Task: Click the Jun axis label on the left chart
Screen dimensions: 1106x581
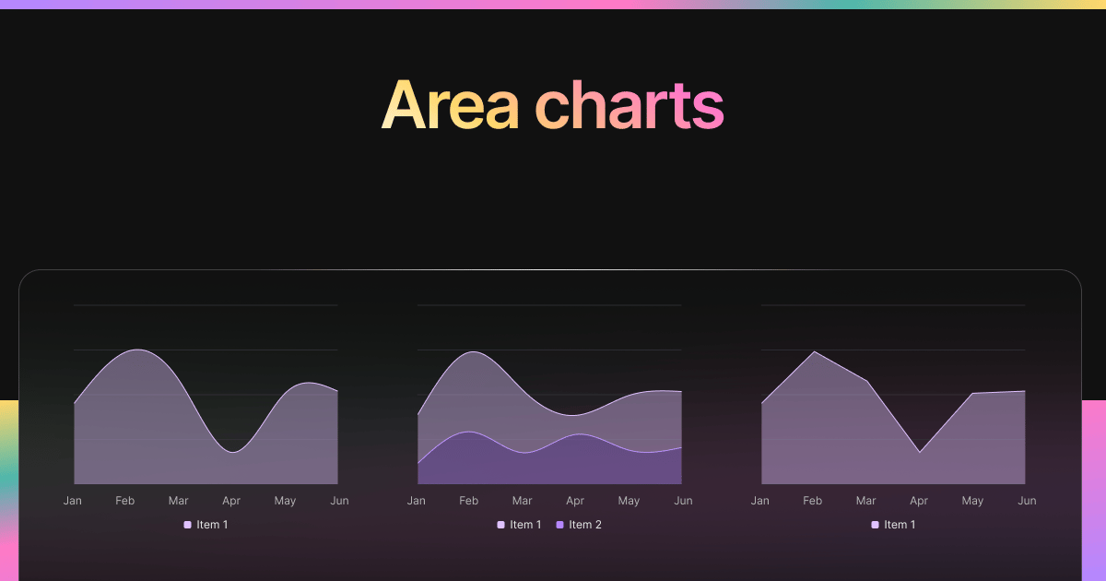Action: (339, 501)
